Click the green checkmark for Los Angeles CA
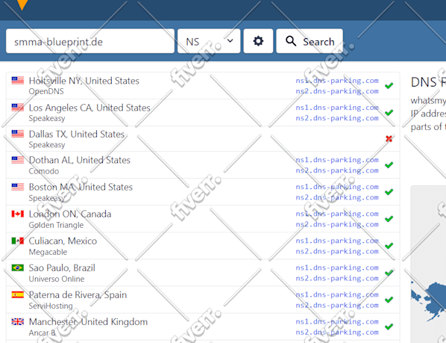Screen dimensions: 446x343 coord(389,113)
